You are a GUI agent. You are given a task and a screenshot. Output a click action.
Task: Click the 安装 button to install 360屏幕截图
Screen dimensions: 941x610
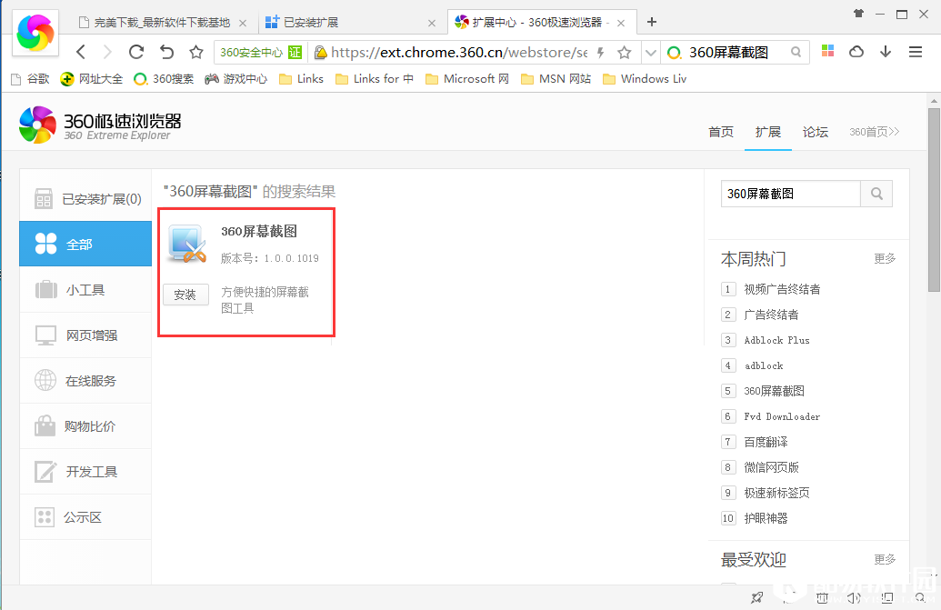coord(185,295)
